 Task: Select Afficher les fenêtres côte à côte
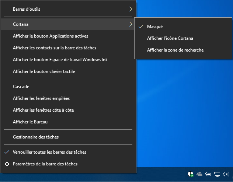click(68, 110)
